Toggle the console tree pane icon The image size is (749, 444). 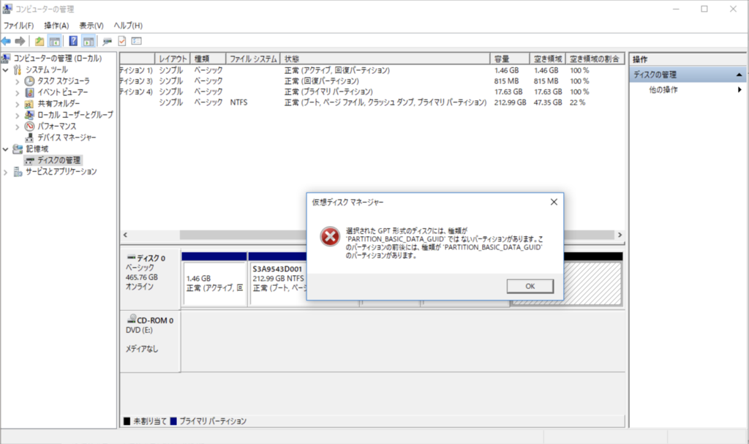[56, 40]
